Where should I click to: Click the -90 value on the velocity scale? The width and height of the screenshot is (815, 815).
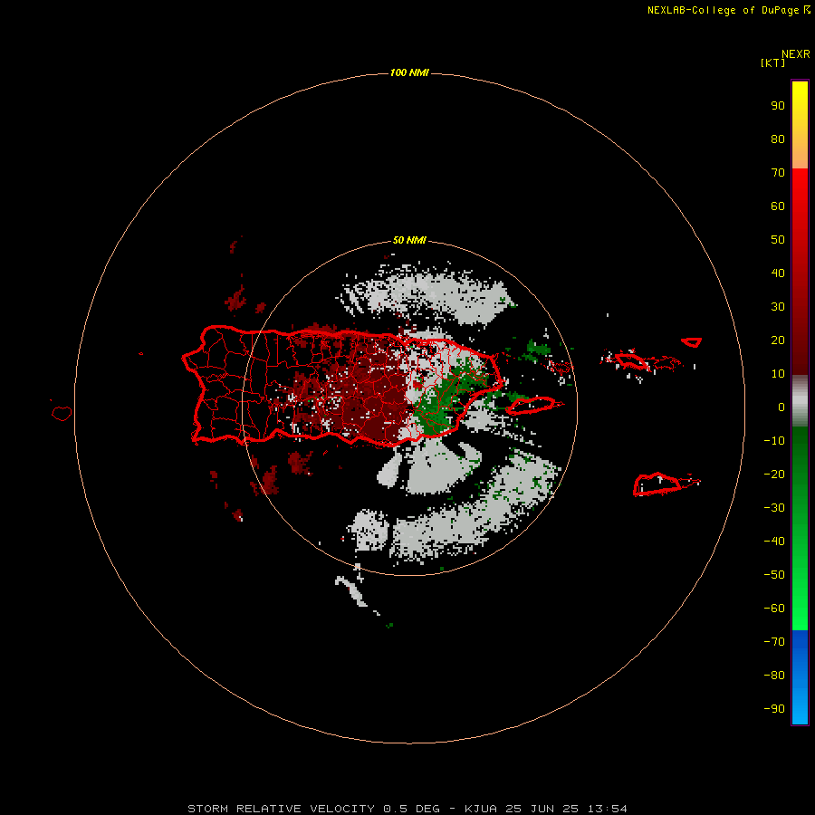(774, 709)
